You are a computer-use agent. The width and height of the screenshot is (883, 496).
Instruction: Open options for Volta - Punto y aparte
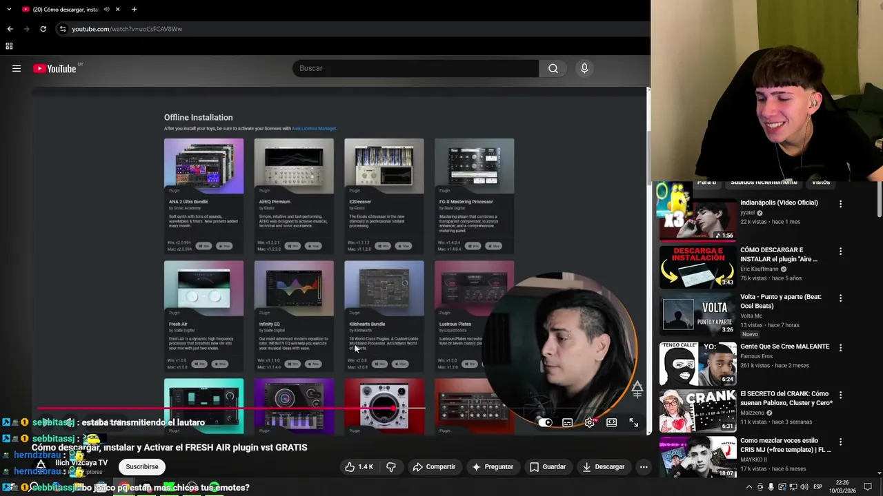840,298
